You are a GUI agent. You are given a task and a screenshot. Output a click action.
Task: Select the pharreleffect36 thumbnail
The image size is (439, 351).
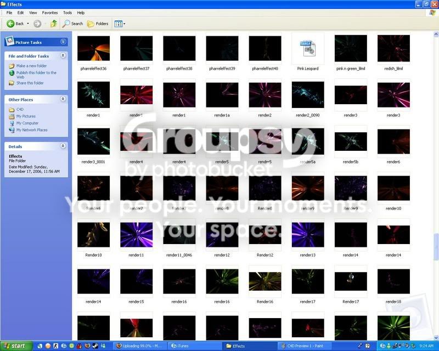(93, 48)
